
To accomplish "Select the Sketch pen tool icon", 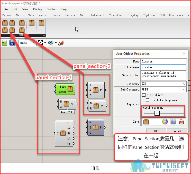I will pos(61,43).
